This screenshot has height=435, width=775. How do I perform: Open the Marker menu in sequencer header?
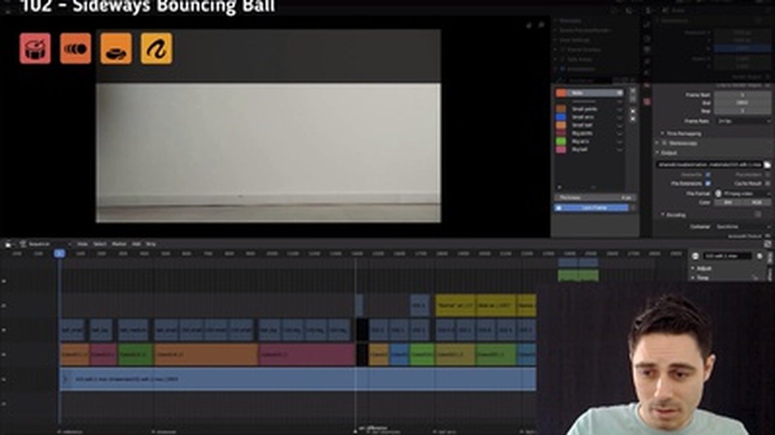click(119, 244)
